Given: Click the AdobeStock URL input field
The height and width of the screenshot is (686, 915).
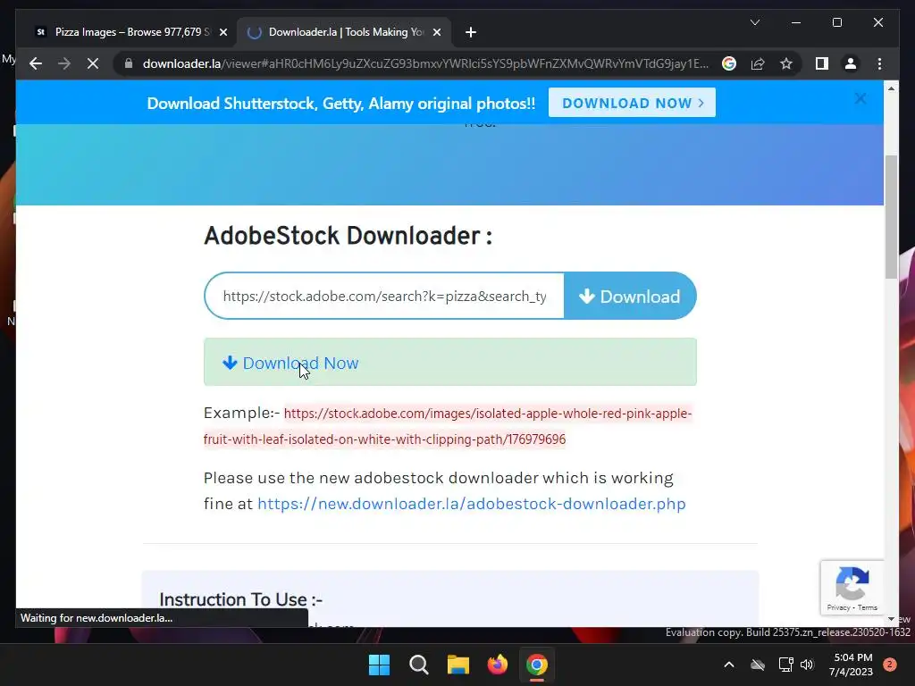Looking at the screenshot, I should pos(384,296).
